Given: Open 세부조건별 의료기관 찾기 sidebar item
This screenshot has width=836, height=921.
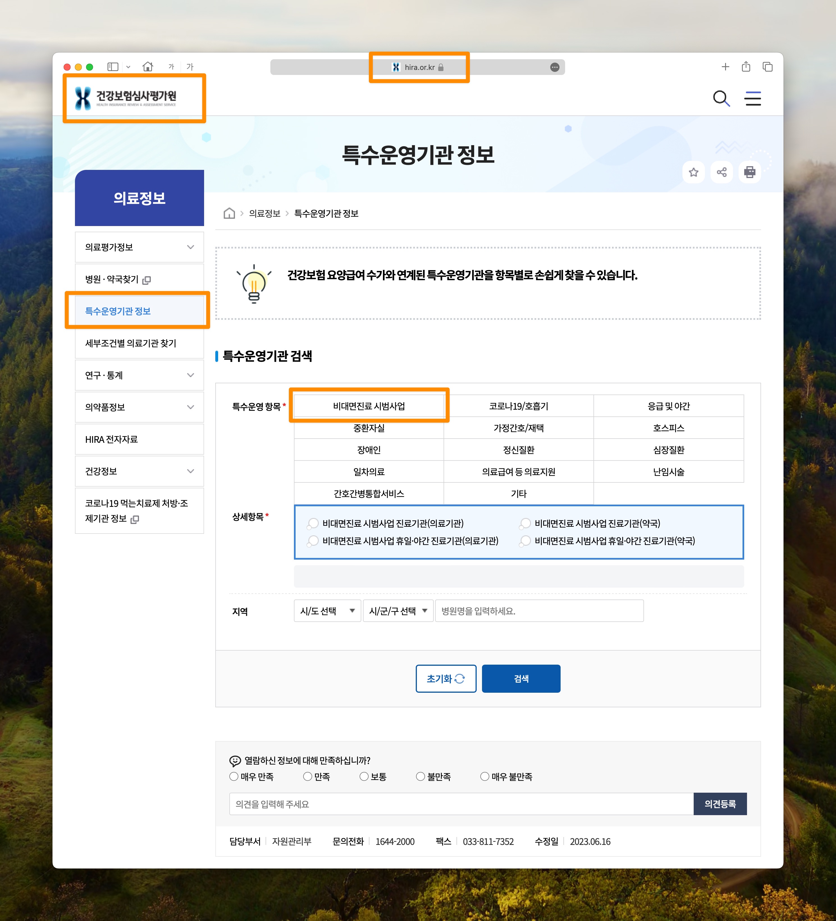Looking at the screenshot, I should coord(139,343).
